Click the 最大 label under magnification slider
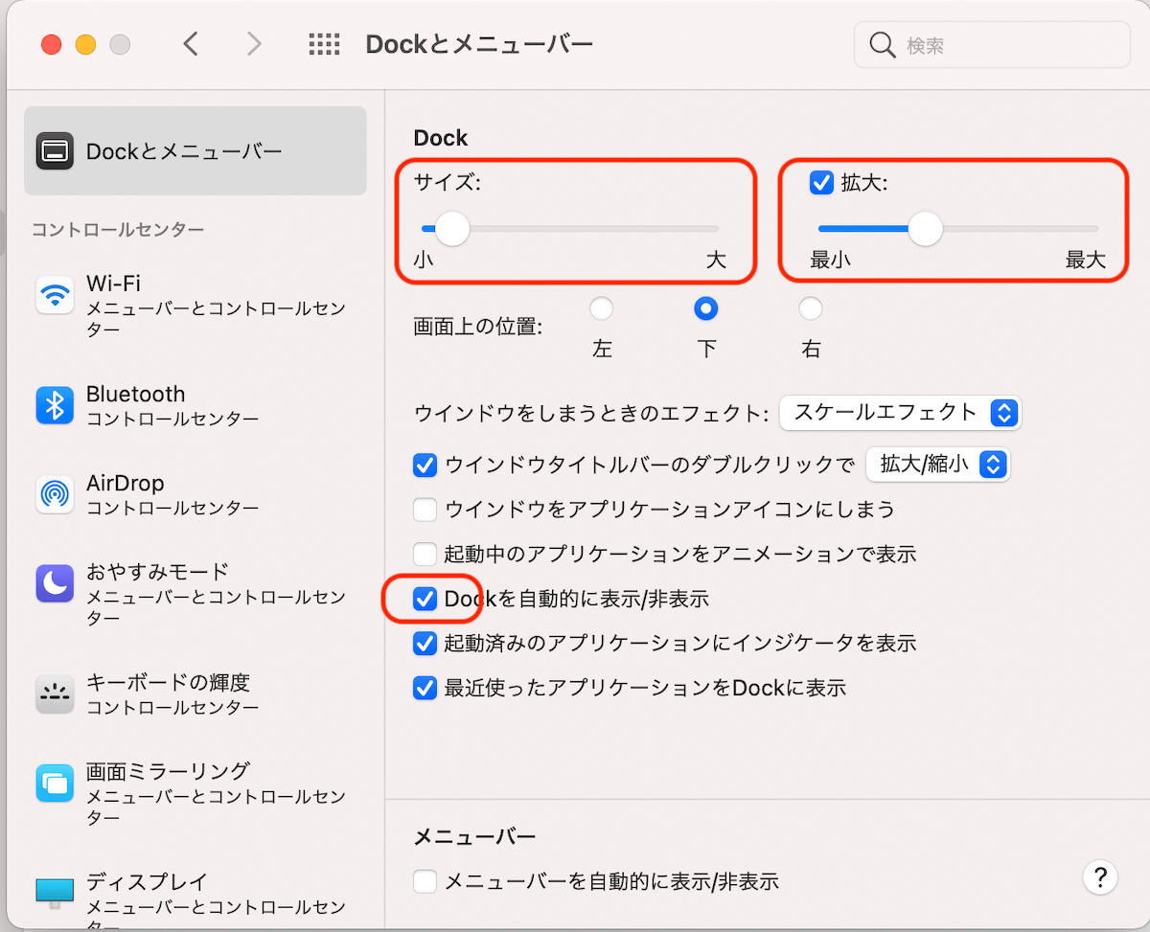This screenshot has width=1150, height=932. pos(1085,261)
